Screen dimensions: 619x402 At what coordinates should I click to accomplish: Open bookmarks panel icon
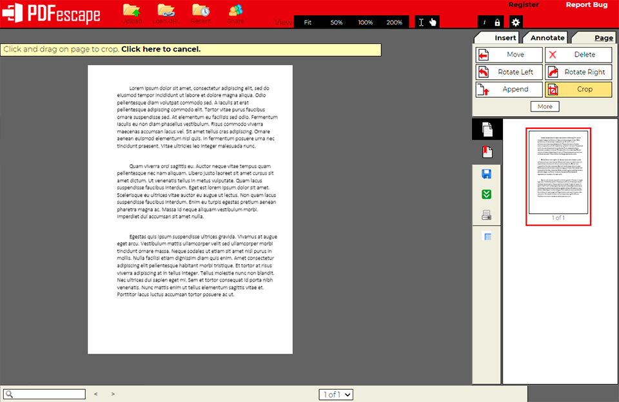point(487,152)
